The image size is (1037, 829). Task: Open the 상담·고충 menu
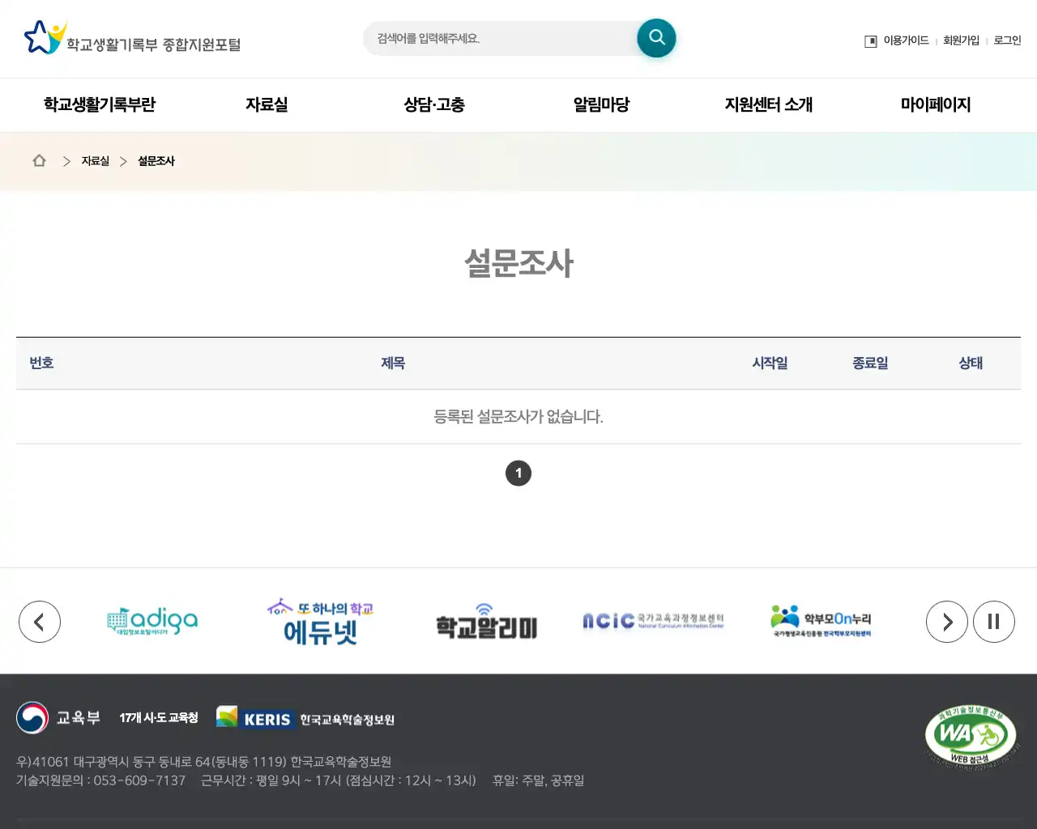(x=434, y=104)
